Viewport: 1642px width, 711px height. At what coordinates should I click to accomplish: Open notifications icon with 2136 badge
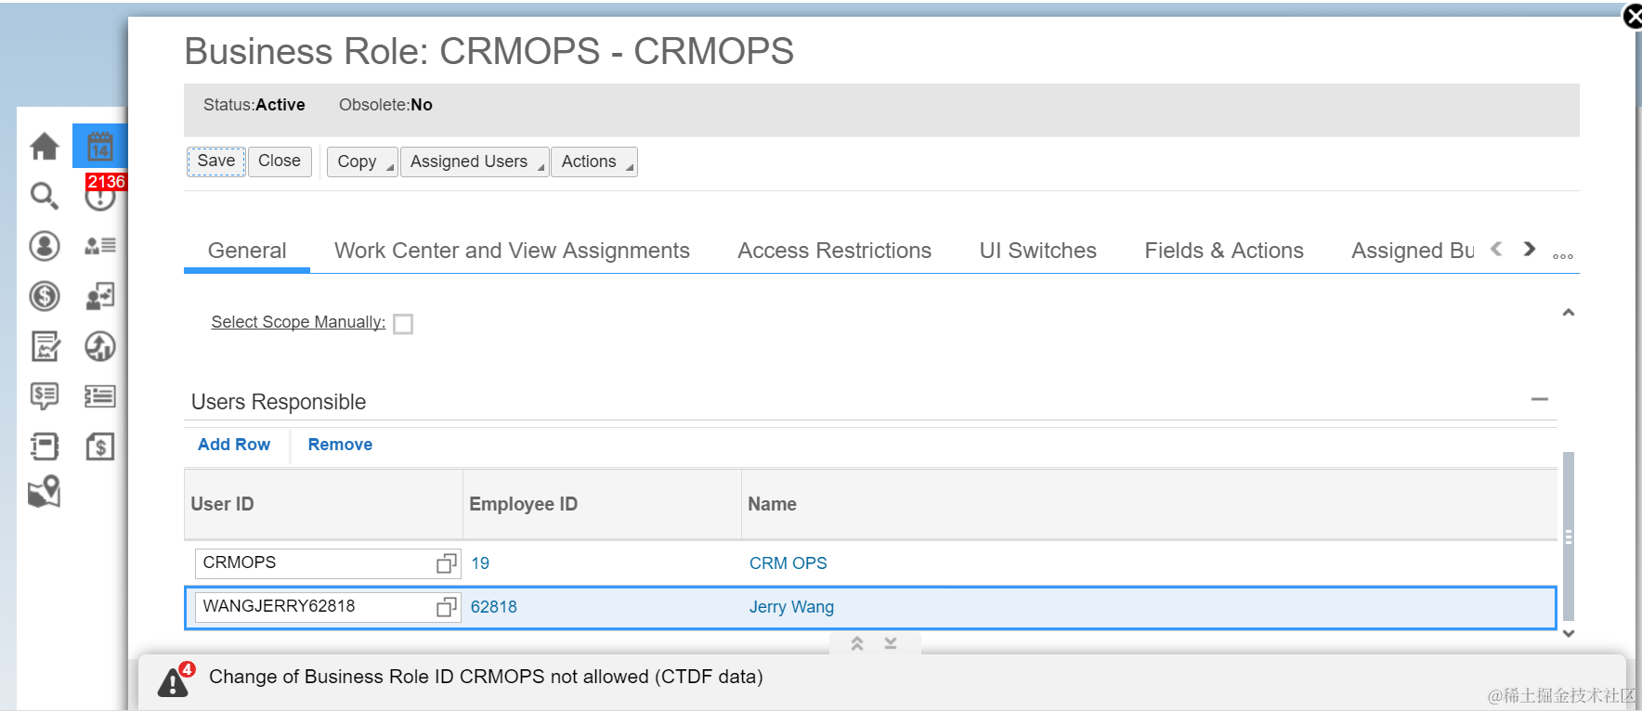[x=100, y=193]
